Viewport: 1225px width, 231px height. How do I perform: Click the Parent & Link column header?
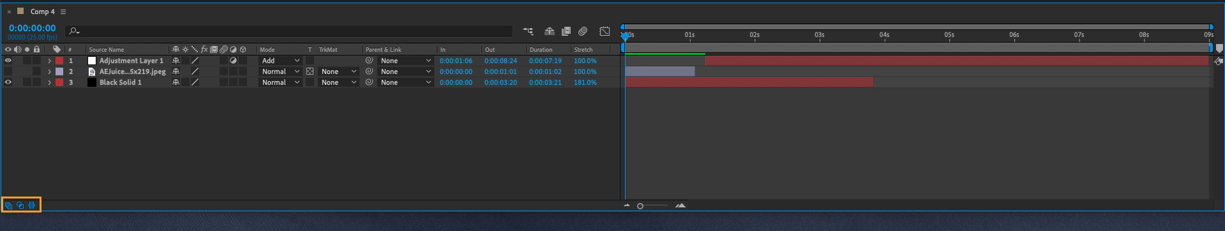[x=384, y=49]
